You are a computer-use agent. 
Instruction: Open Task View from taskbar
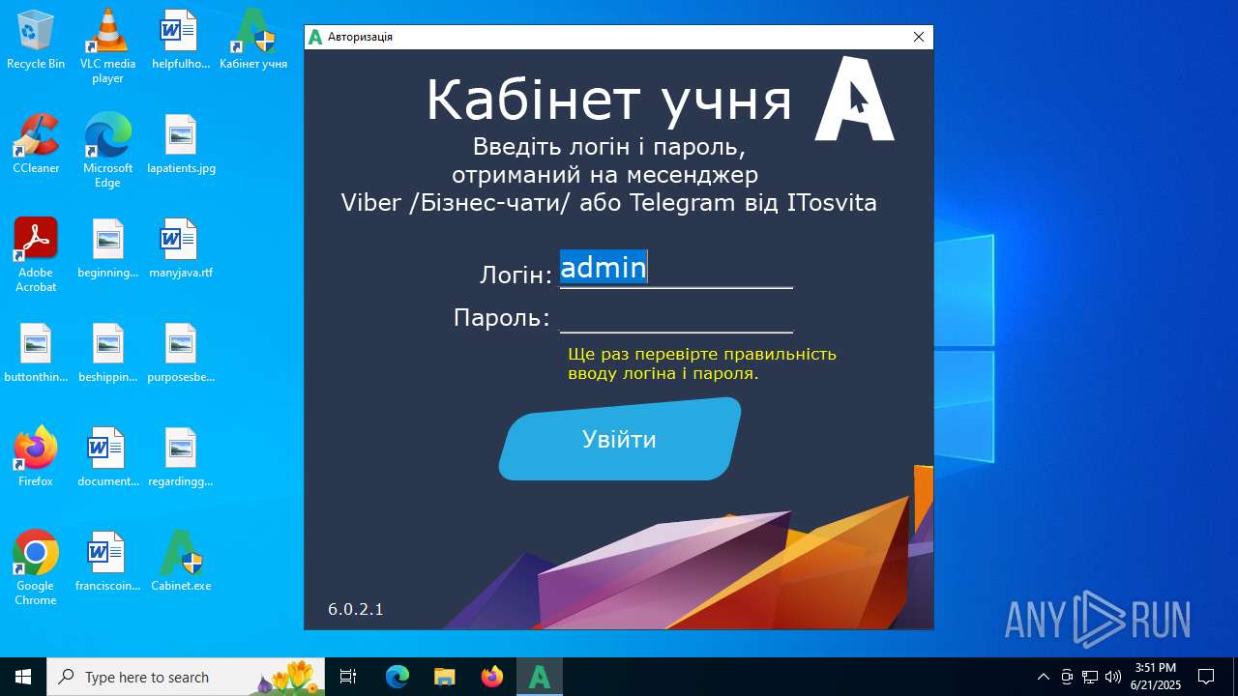pyautogui.click(x=349, y=677)
